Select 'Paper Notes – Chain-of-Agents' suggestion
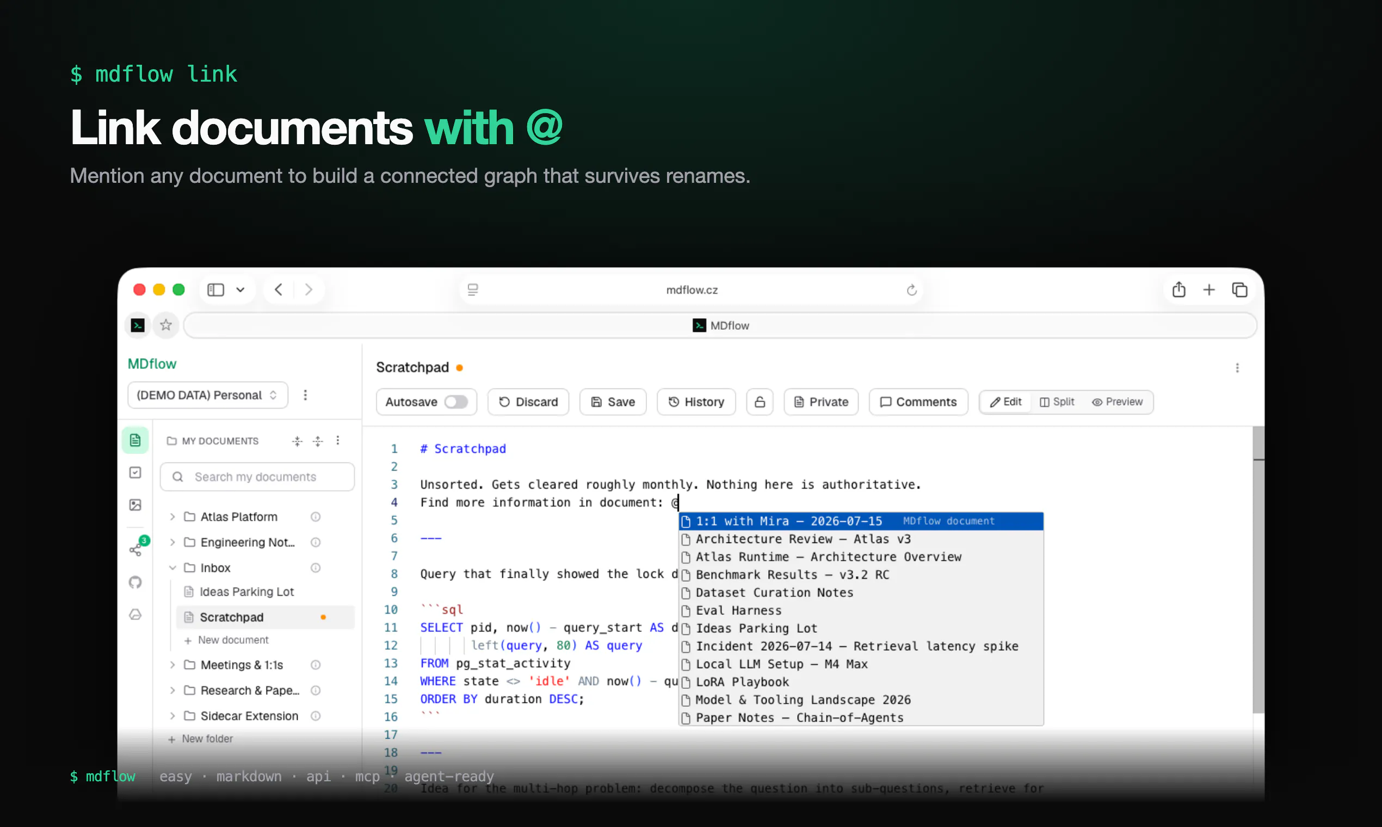This screenshot has height=827, width=1382. pos(861,717)
